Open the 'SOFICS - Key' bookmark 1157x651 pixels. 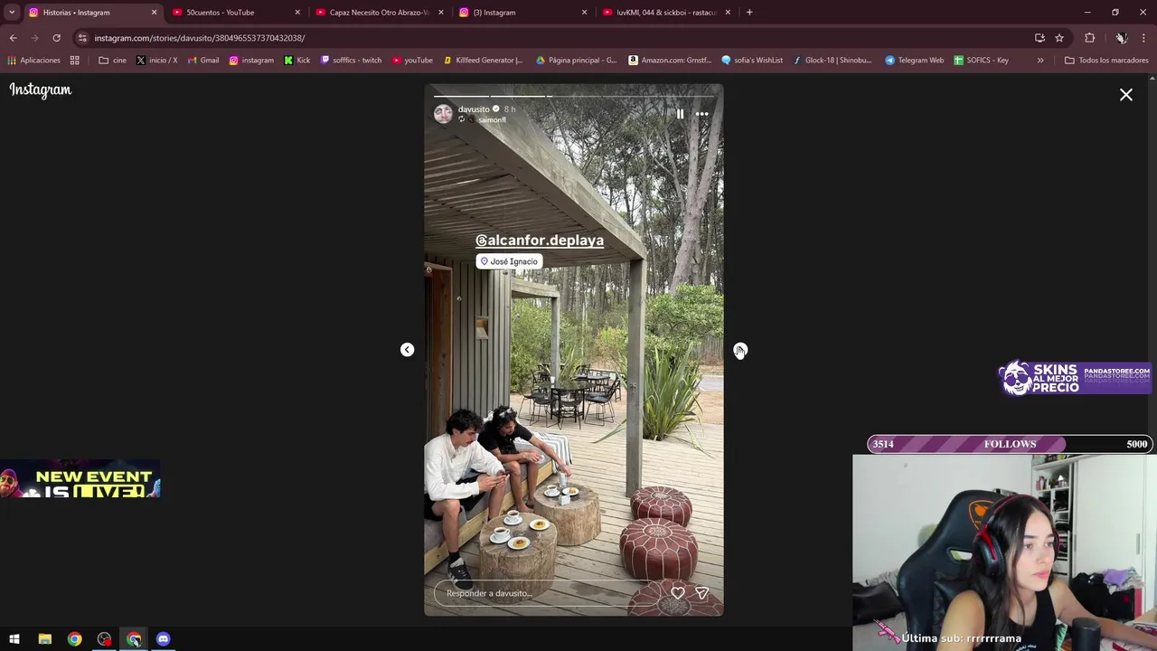coord(982,61)
